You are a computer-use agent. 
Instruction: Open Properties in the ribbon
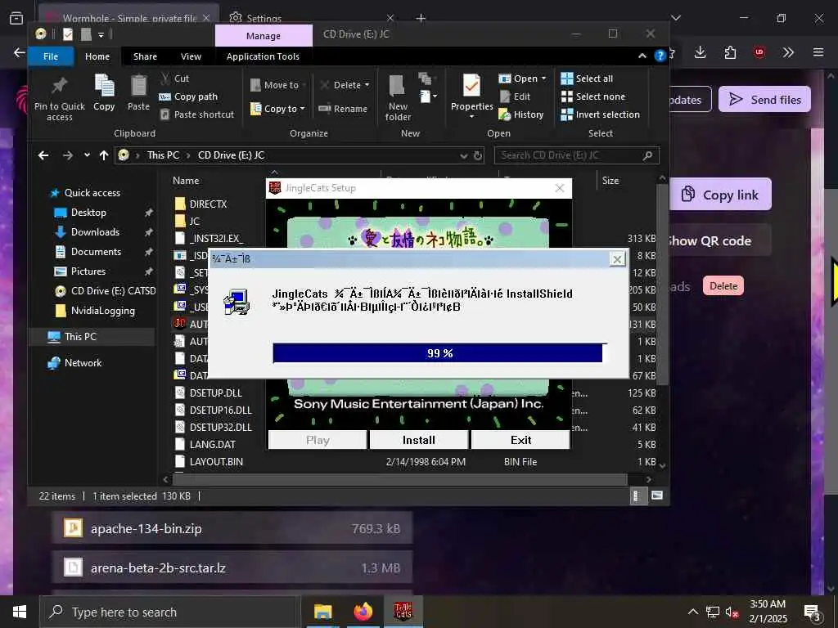[x=471, y=96]
